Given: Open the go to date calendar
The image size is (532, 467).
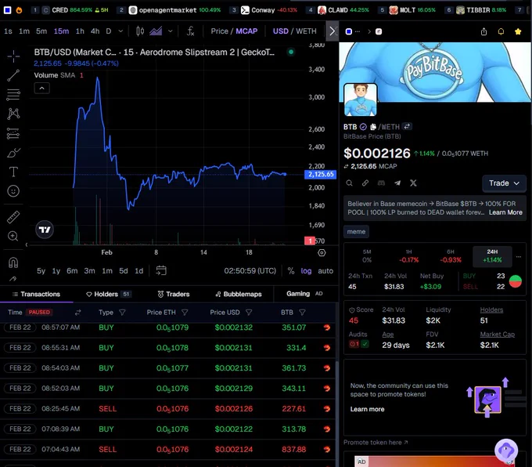Looking at the screenshot, I should [x=161, y=270].
